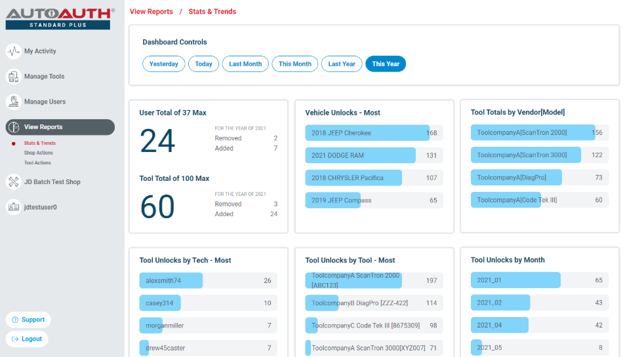This screenshot has width=623, height=357.
Task: Select Stats & Trends in the sidebar
Action: point(39,143)
